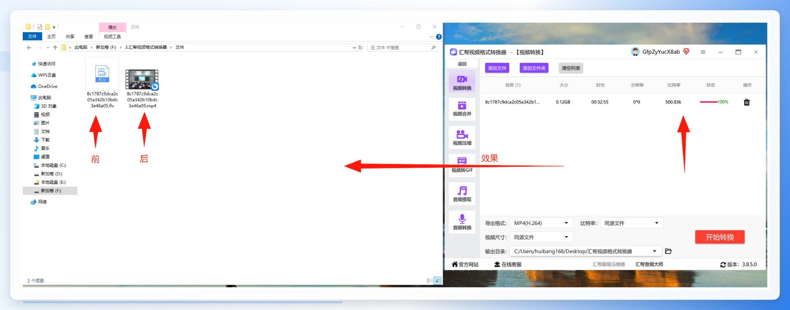790x310 pixels.
Task: Switch Explorer to details view icon
Action: (430, 281)
